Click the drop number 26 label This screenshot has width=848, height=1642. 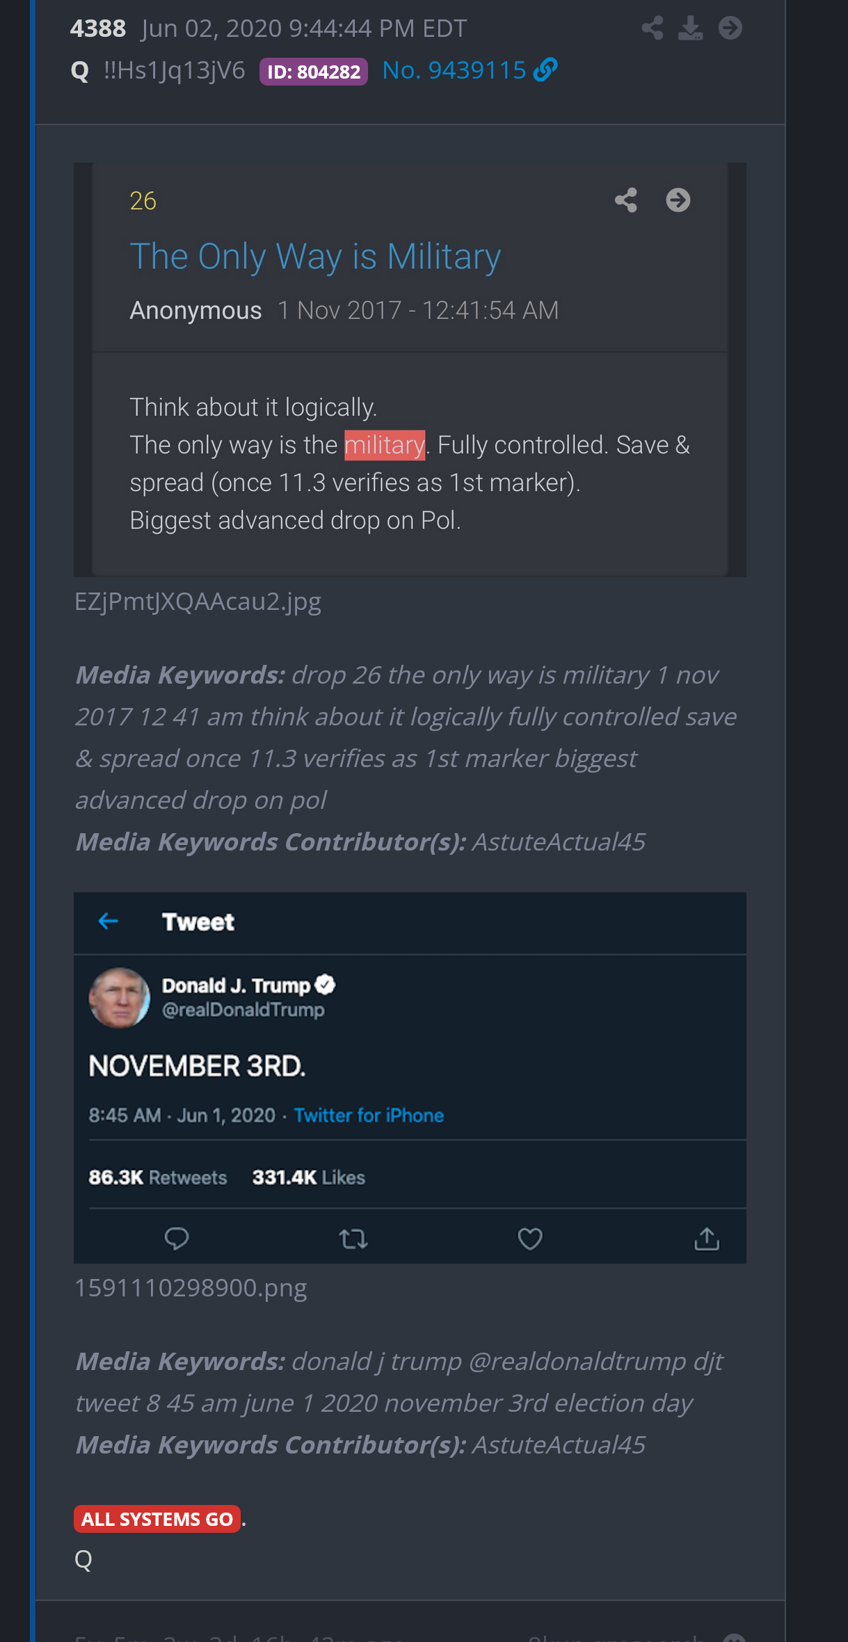[143, 201]
